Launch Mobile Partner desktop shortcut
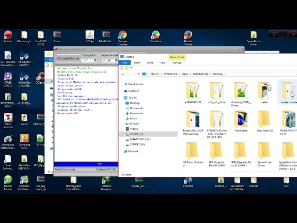Viewport: 297px width, 223px height. click(8, 183)
